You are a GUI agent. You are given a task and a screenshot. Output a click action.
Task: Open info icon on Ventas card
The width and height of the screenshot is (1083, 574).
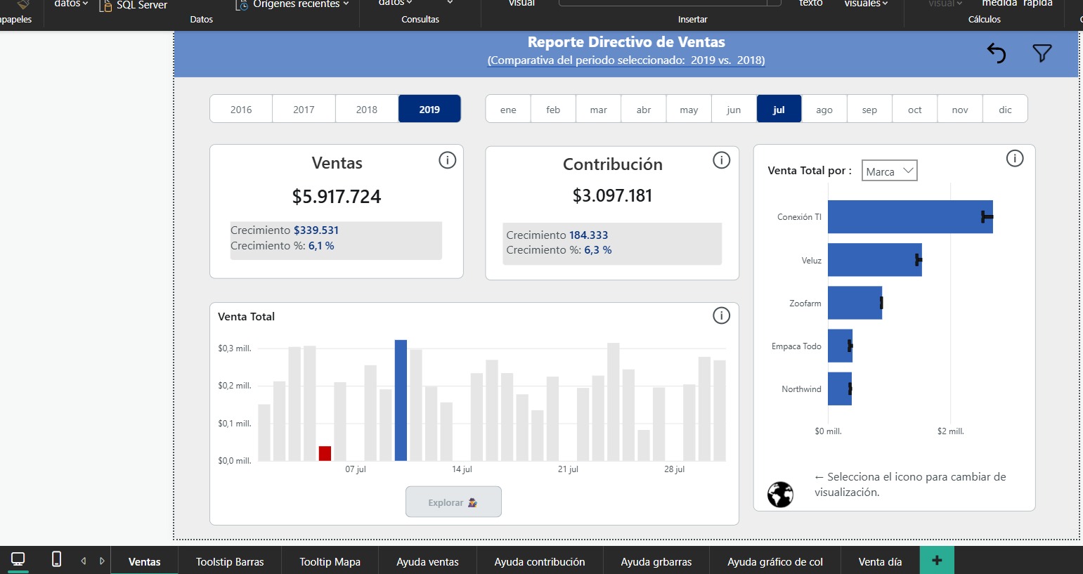point(447,160)
